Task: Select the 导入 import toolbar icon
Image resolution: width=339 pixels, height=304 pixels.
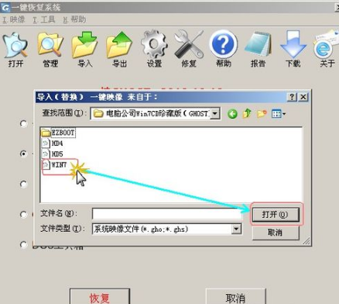Action: [x=84, y=50]
